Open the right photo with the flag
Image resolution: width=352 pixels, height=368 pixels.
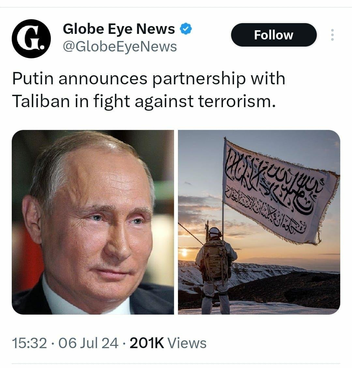point(259,222)
